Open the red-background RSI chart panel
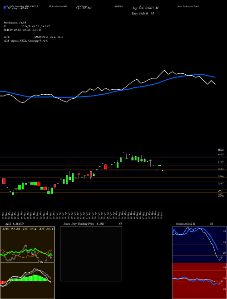227x299 pixels. [x=199, y=281]
